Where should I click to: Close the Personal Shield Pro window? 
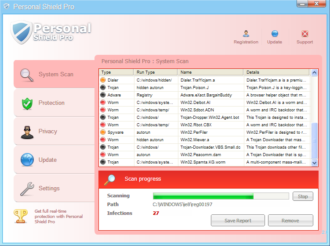[x=316, y=4]
